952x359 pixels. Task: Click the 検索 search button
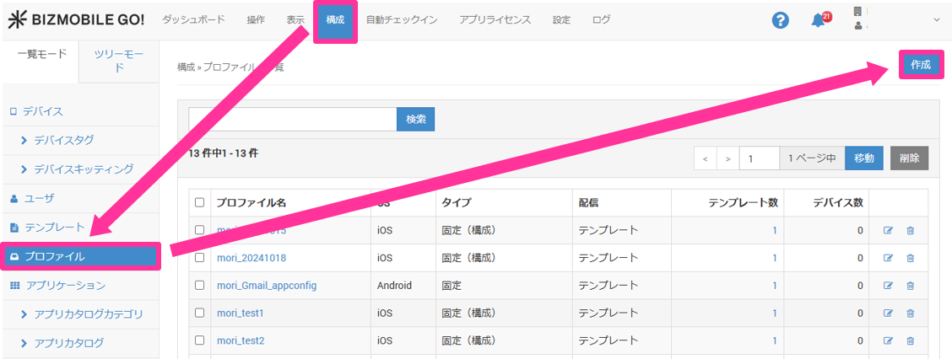(x=415, y=120)
